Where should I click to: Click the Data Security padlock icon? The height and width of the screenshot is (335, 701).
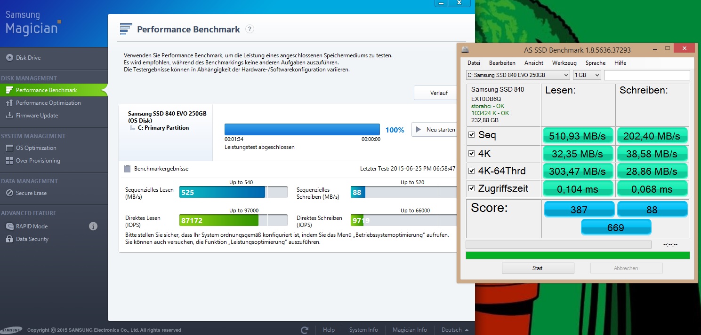[x=9, y=239]
